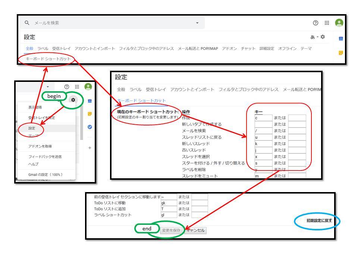Open キーボード ショートカット tab in top panel

[x=48, y=59]
